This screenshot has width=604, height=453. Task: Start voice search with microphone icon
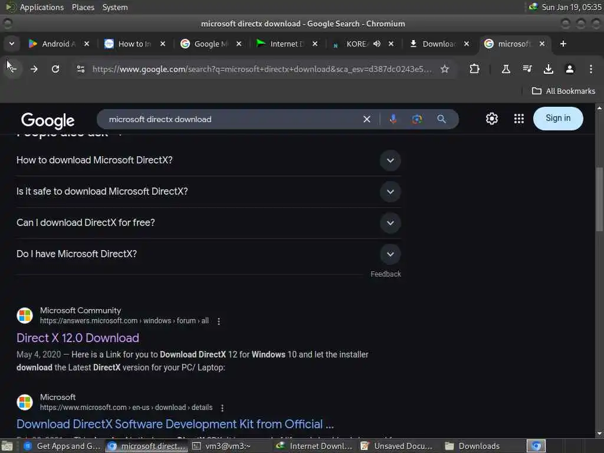click(x=393, y=119)
